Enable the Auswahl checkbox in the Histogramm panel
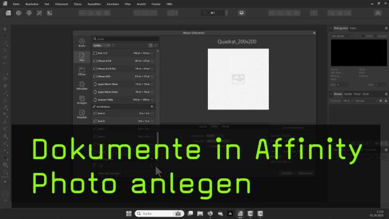Screen dimensions: 389x219 375,36
